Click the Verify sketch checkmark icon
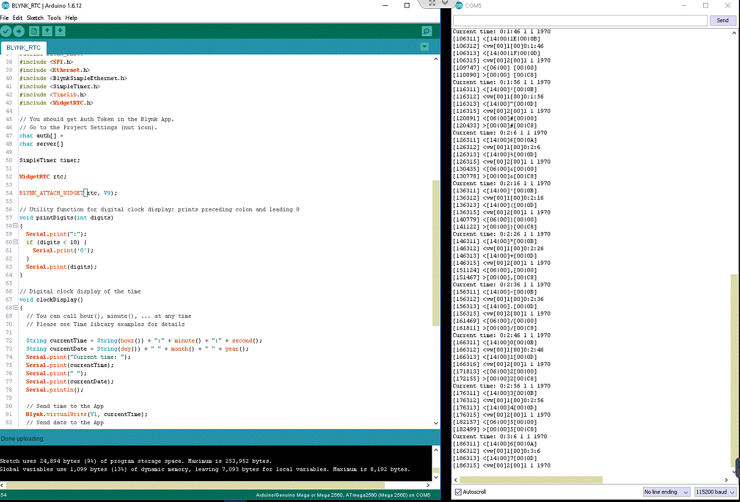This screenshot has width=740, height=502. click(x=6, y=31)
